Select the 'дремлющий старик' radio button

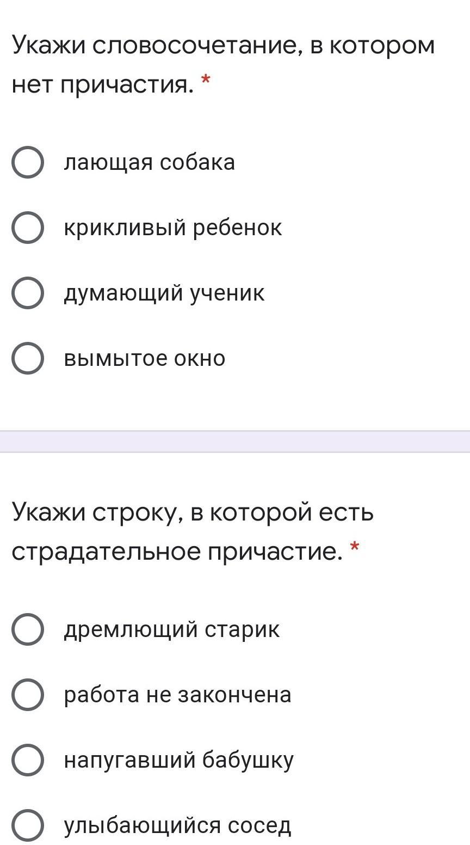click(x=27, y=629)
